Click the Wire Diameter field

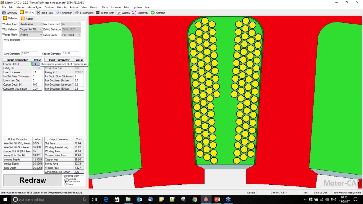[29, 54]
